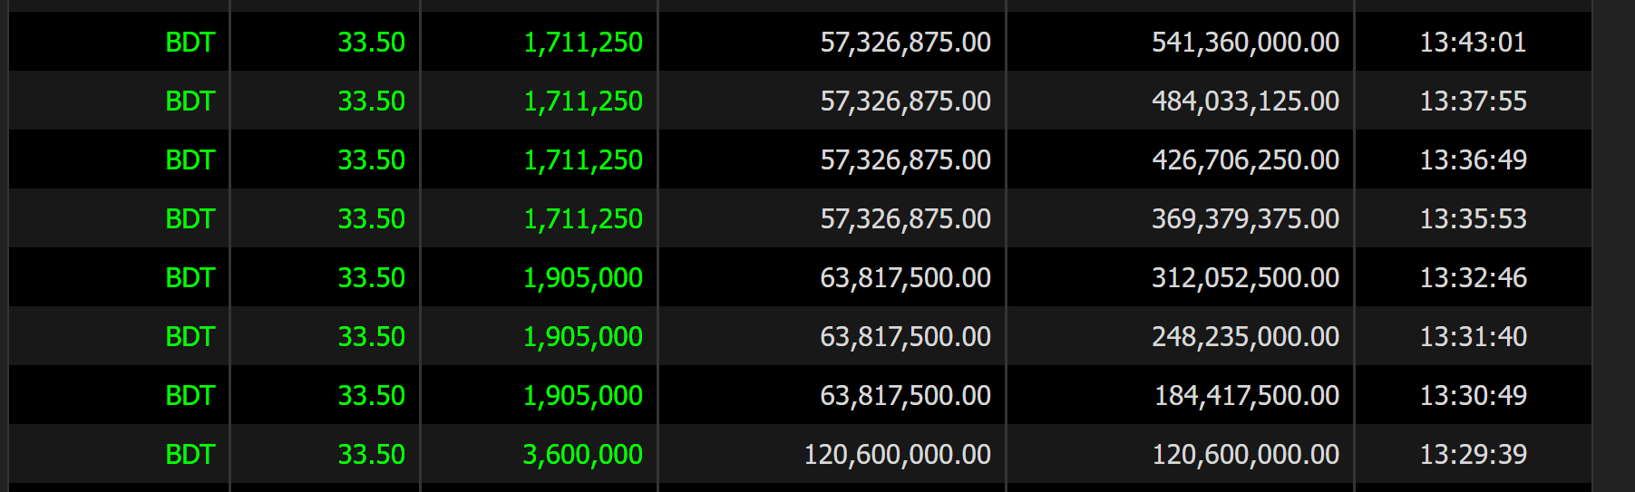Click the 13:43:01 timestamp cell
This screenshot has width=1635, height=492.
pos(1473,42)
